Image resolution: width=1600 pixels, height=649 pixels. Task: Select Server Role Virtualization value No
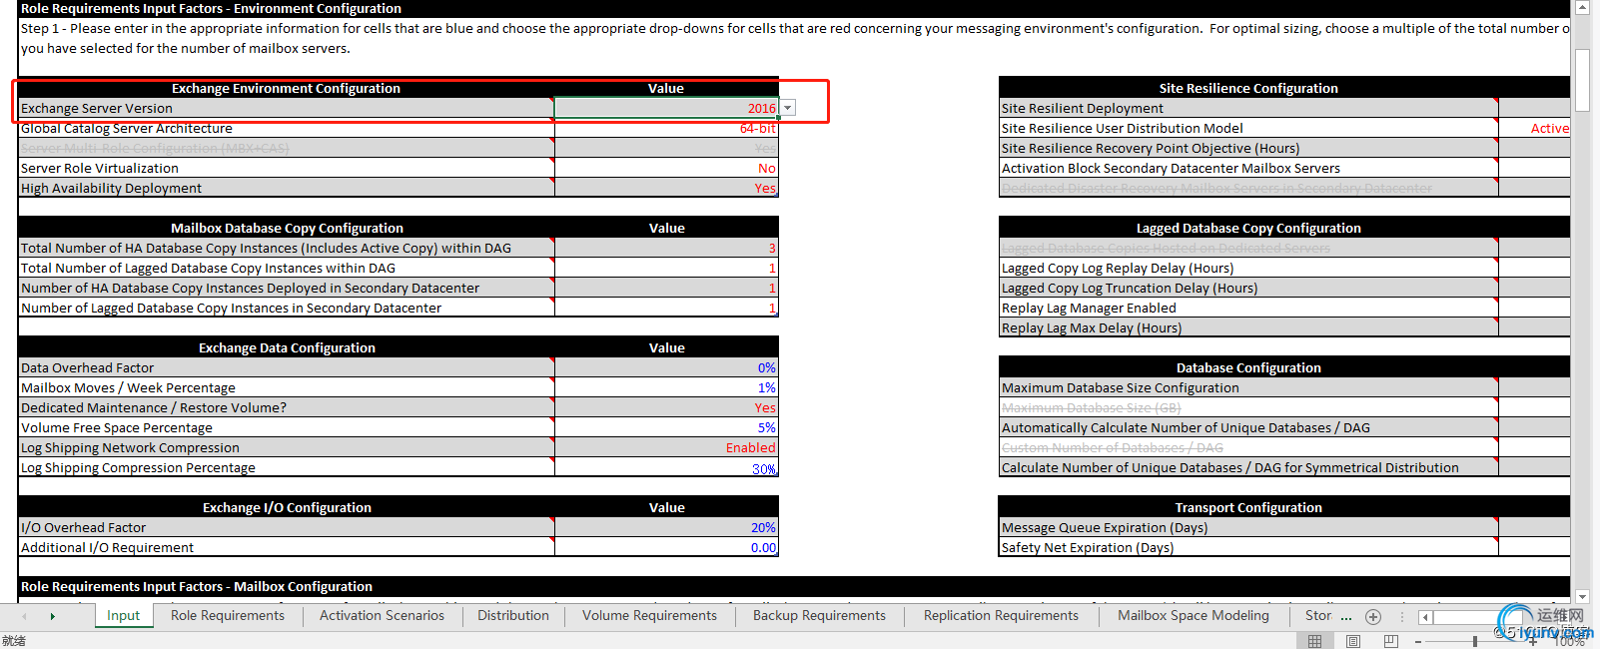[x=666, y=168]
